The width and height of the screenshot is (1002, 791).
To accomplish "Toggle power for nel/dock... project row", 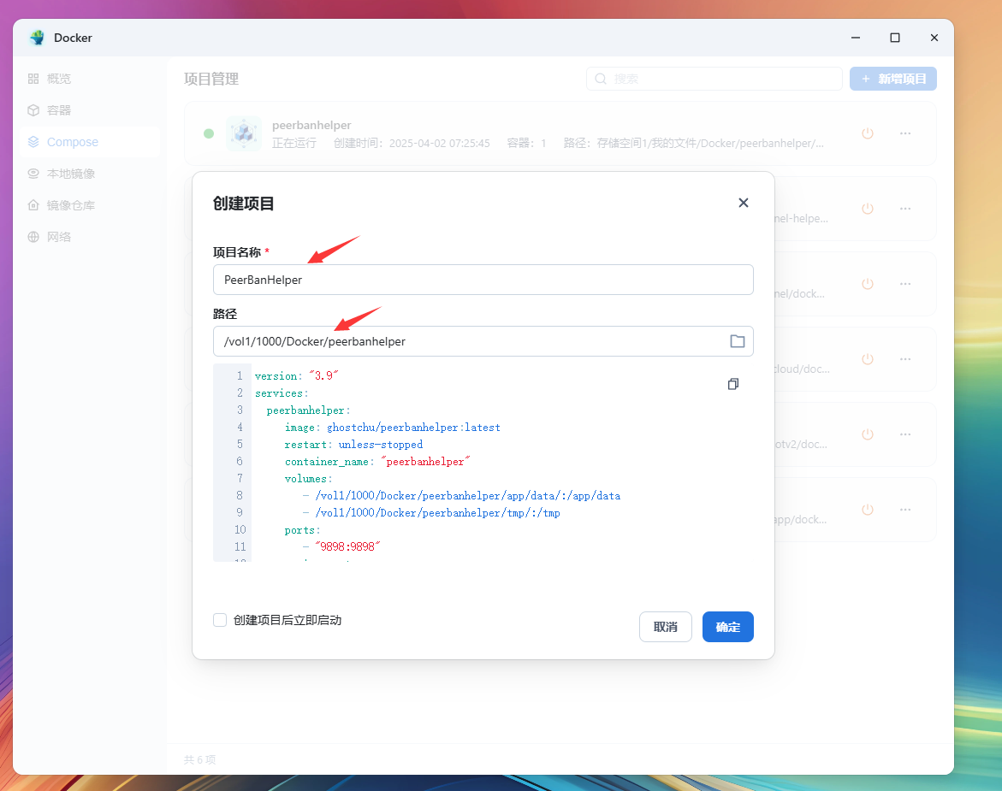I will click(867, 284).
